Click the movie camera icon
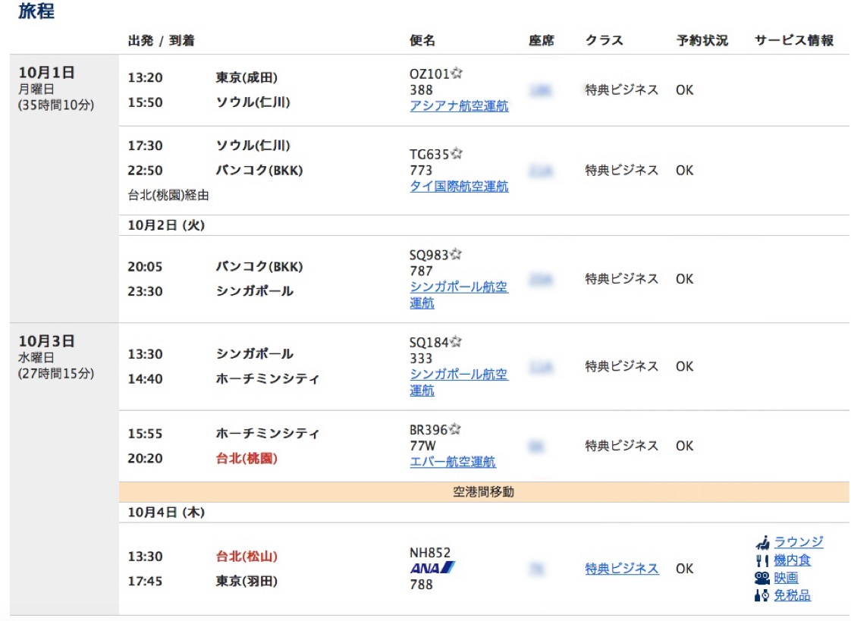 [762, 578]
